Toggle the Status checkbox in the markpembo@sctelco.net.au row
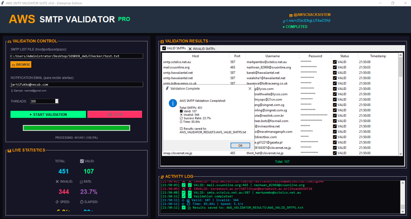Viewport: 411px width, 219px height. point(335,62)
